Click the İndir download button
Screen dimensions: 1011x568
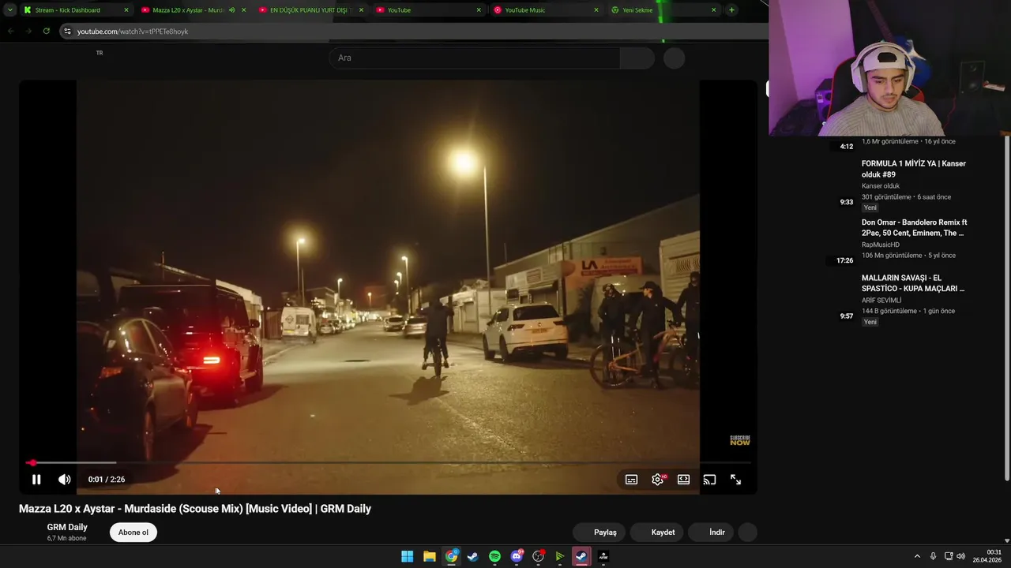[x=712, y=532]
